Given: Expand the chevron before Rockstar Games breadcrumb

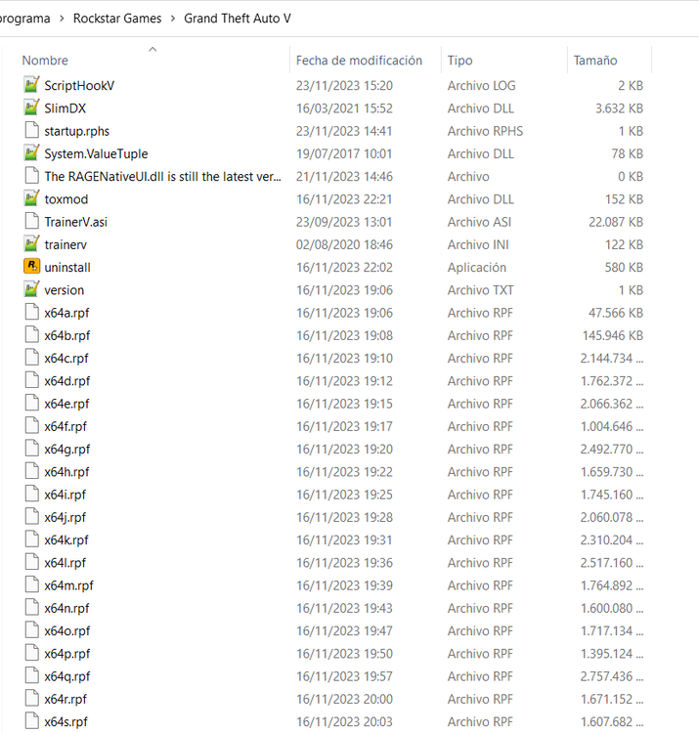Looking at the screenshot, I should point(62,19).
